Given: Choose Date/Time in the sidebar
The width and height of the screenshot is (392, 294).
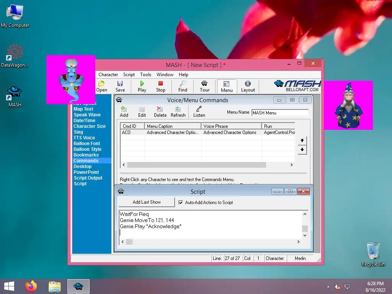Looking at the screenshot, I should click(84, 121).
